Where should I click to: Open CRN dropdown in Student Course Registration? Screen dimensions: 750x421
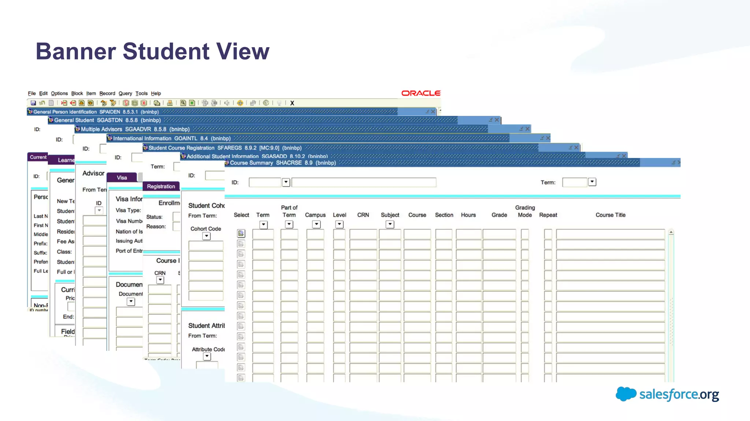160,280
